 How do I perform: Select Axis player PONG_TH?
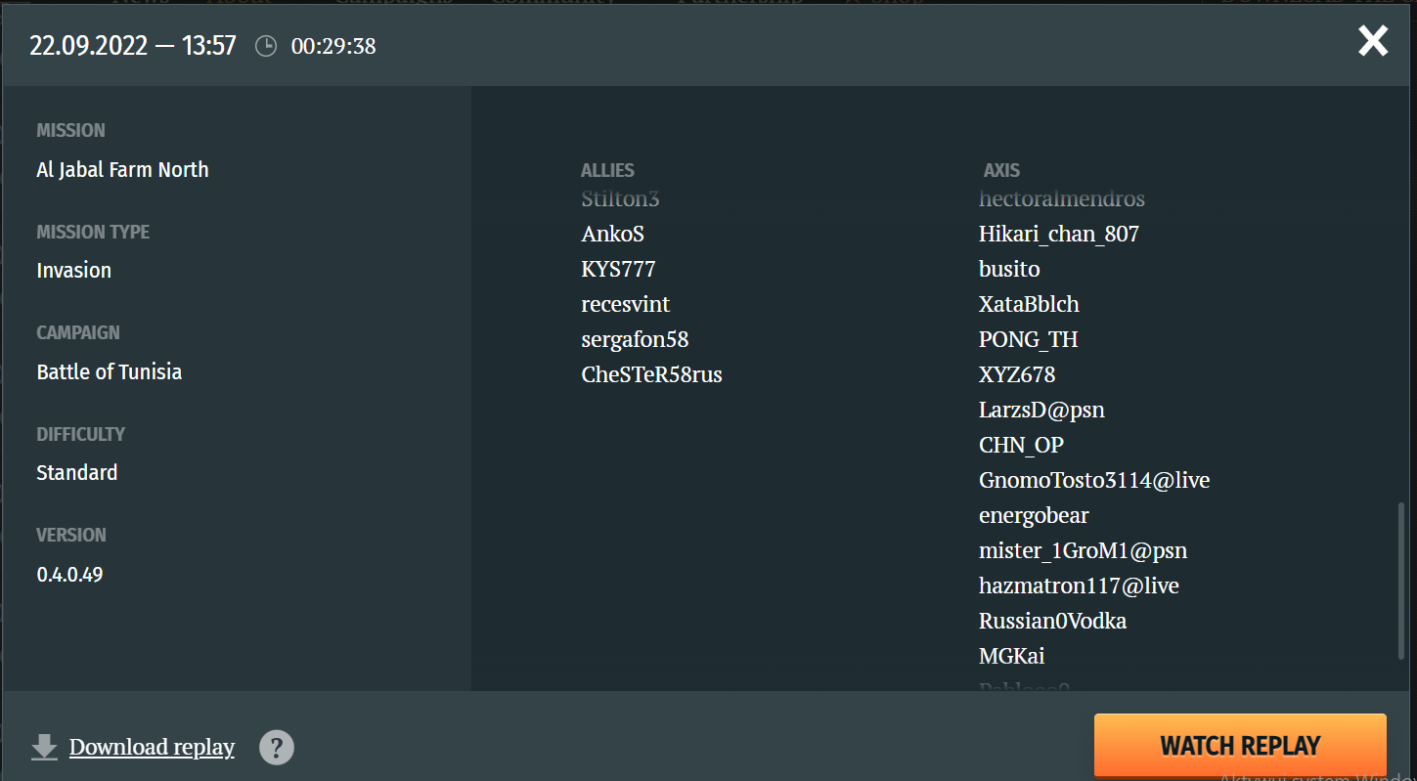pos(1029,340)
